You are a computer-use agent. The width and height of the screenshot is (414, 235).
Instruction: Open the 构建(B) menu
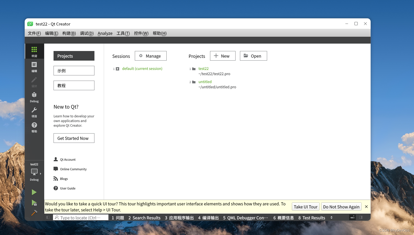[69, 33]
